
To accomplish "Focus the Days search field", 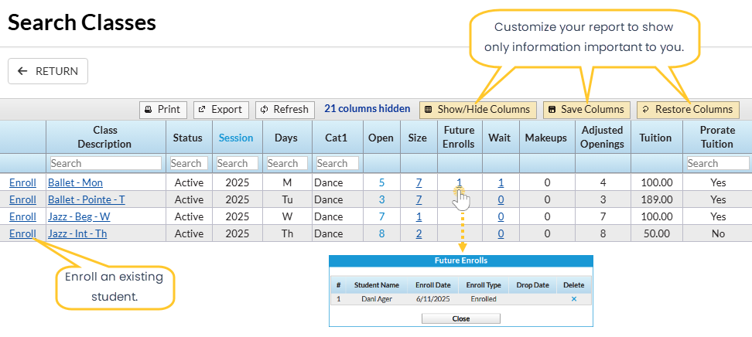I will click(x=287, y=163).
